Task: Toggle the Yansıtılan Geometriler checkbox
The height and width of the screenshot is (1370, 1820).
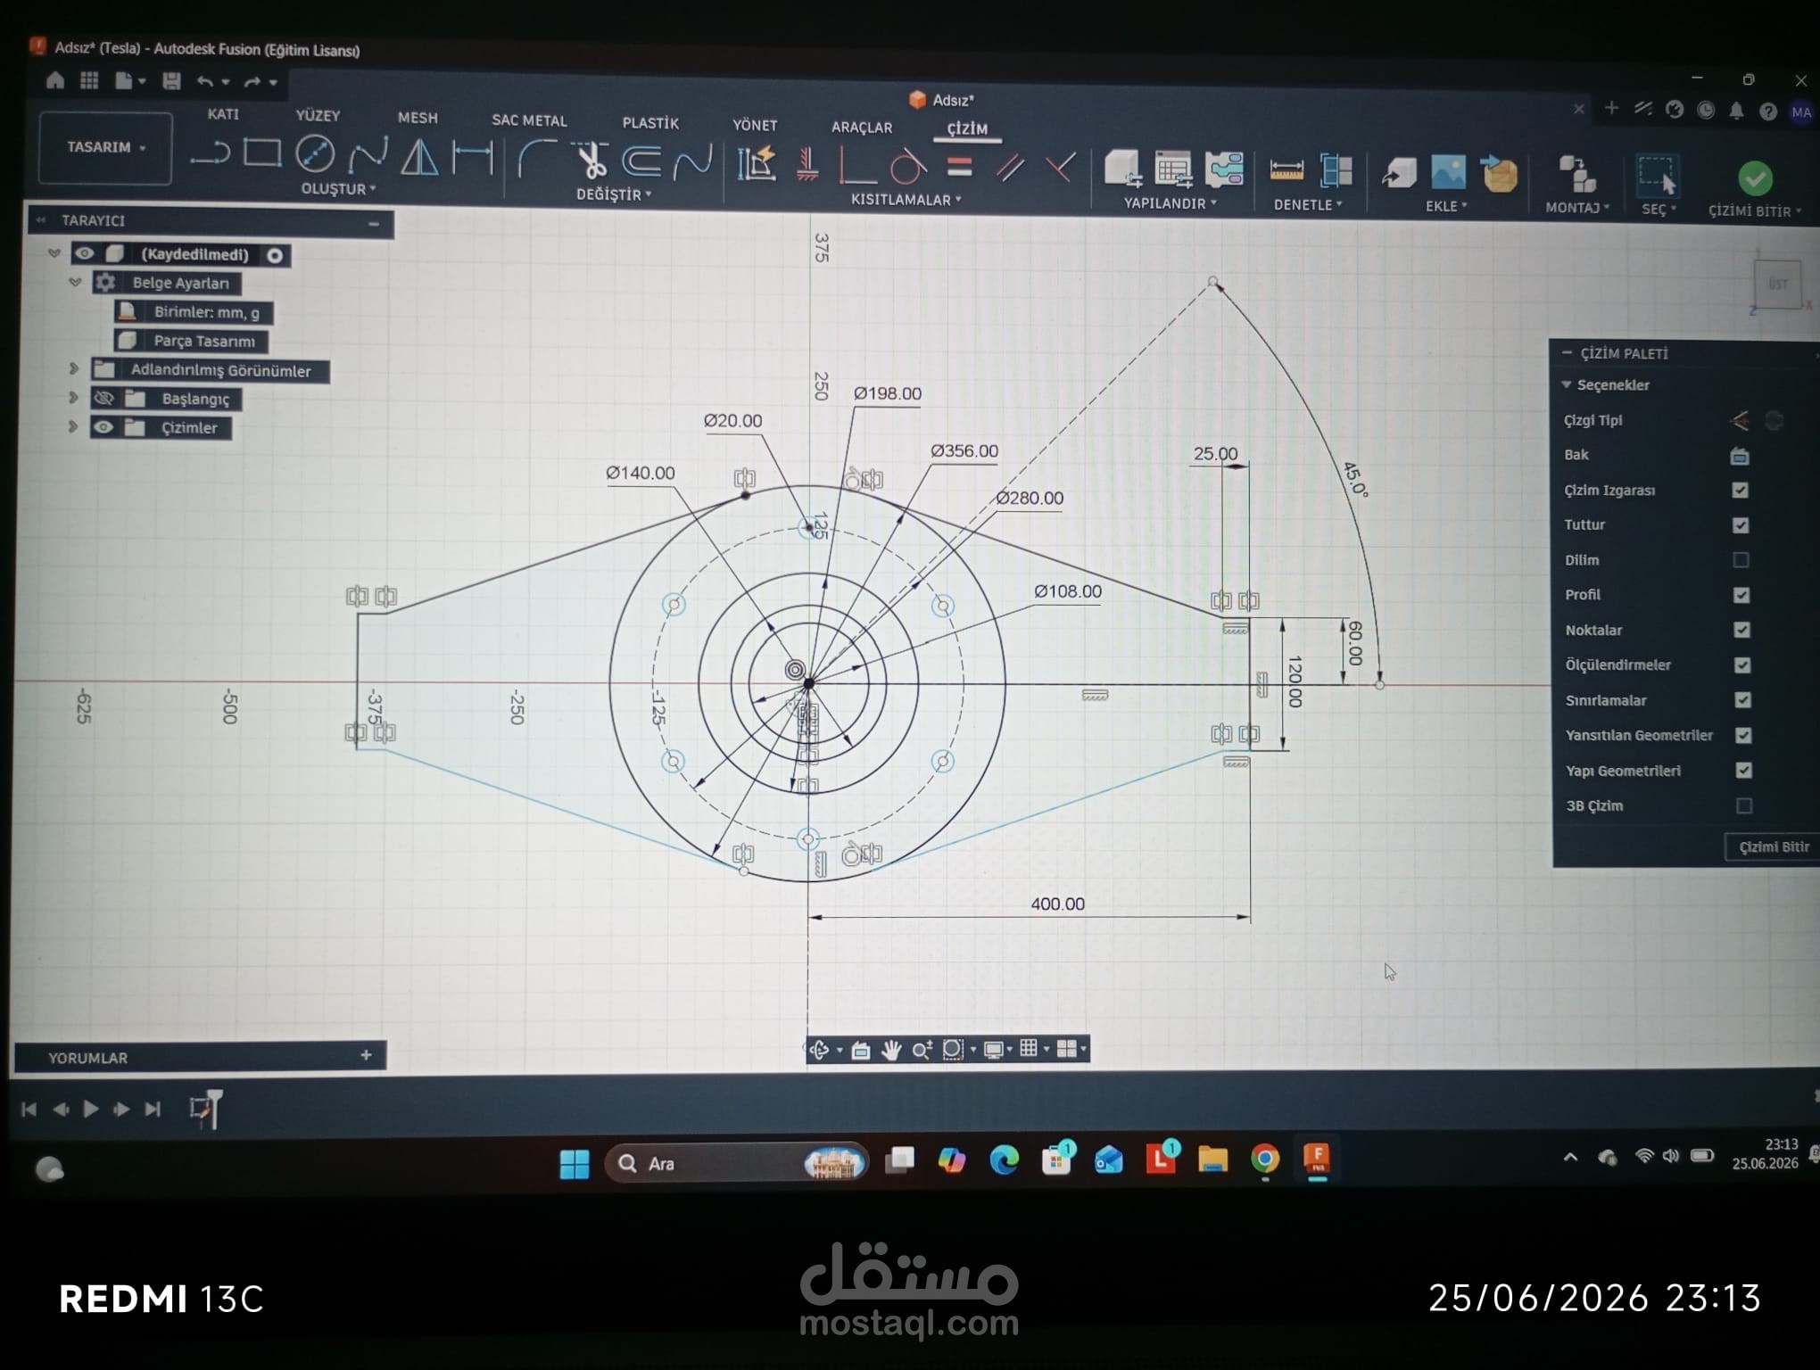Action: tap(1743, 735)
